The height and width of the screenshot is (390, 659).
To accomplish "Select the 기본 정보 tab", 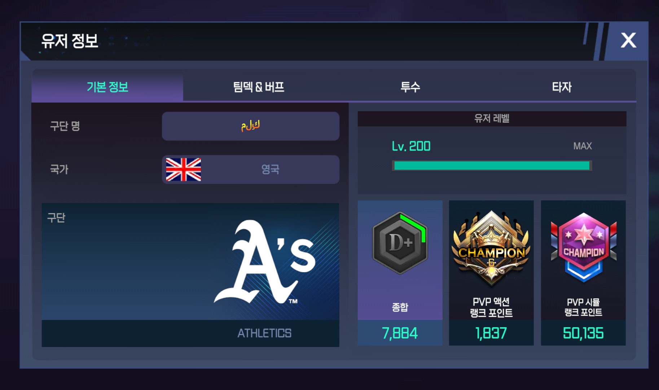I will [x=107, y=87].
